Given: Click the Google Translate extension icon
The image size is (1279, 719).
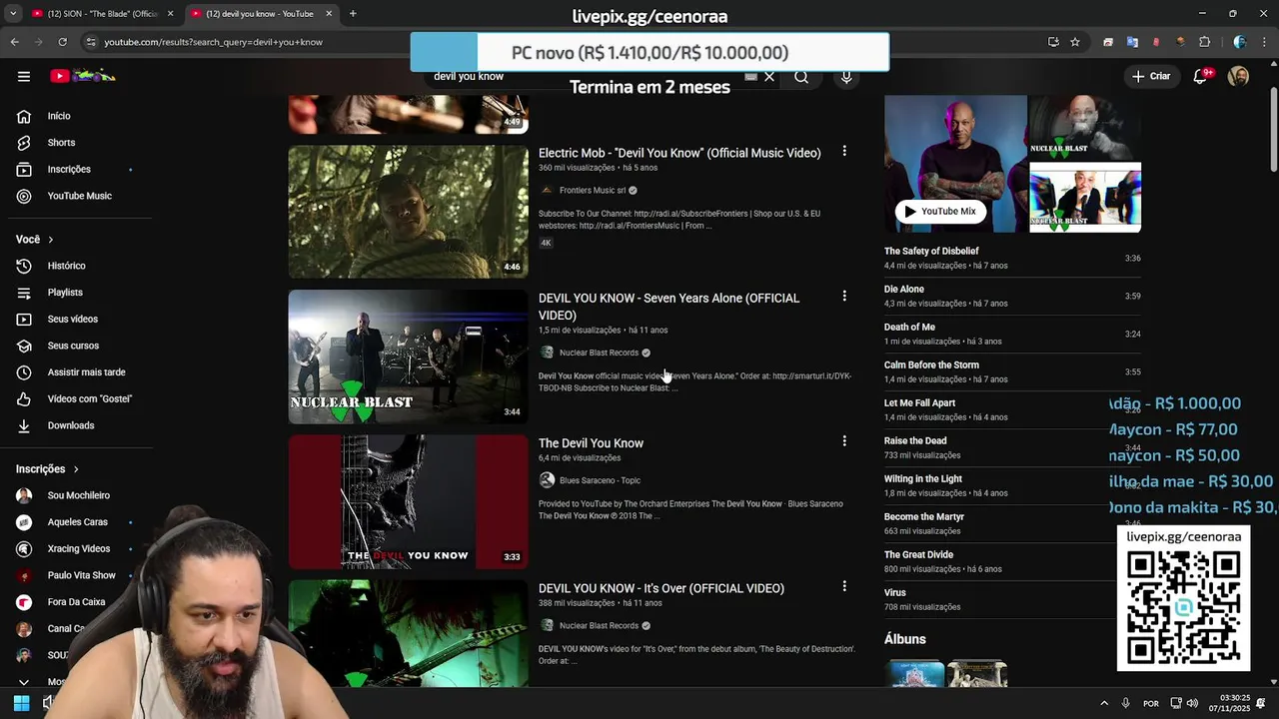Looking at the screenshot, I should click(x=1132, y=42).
